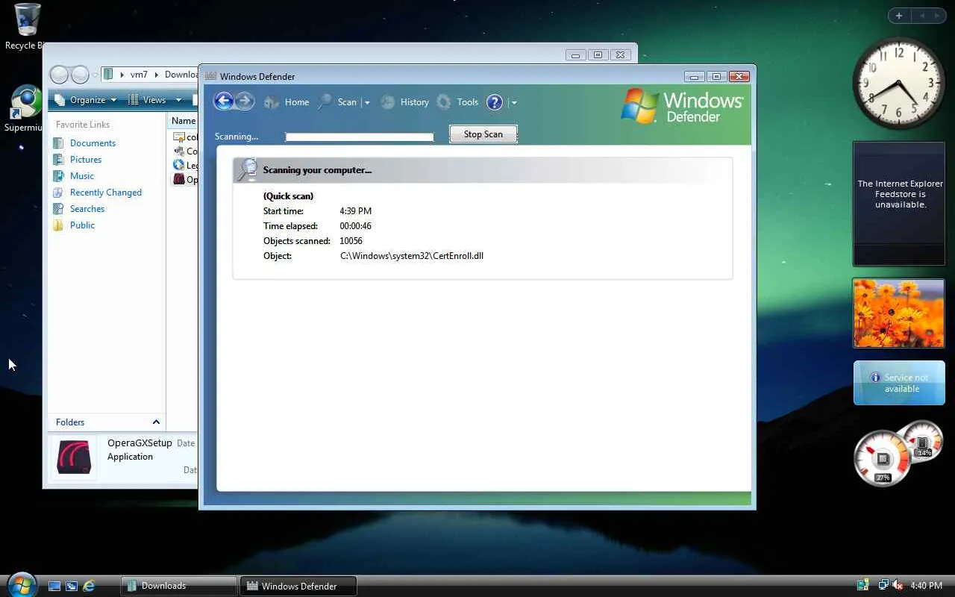The image size is (955, 597).
Task: Click the Music folder icon in Favorite Links
Action: coord(58,176)
